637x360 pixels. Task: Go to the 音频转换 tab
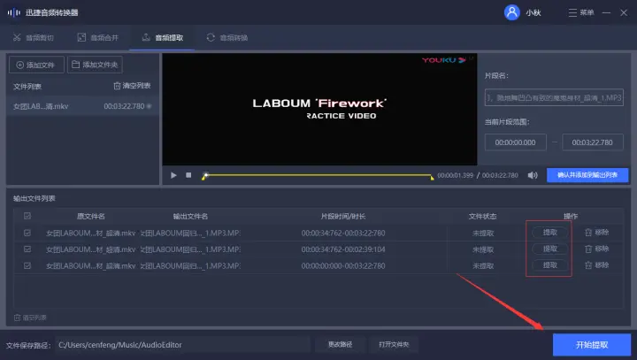227,37
